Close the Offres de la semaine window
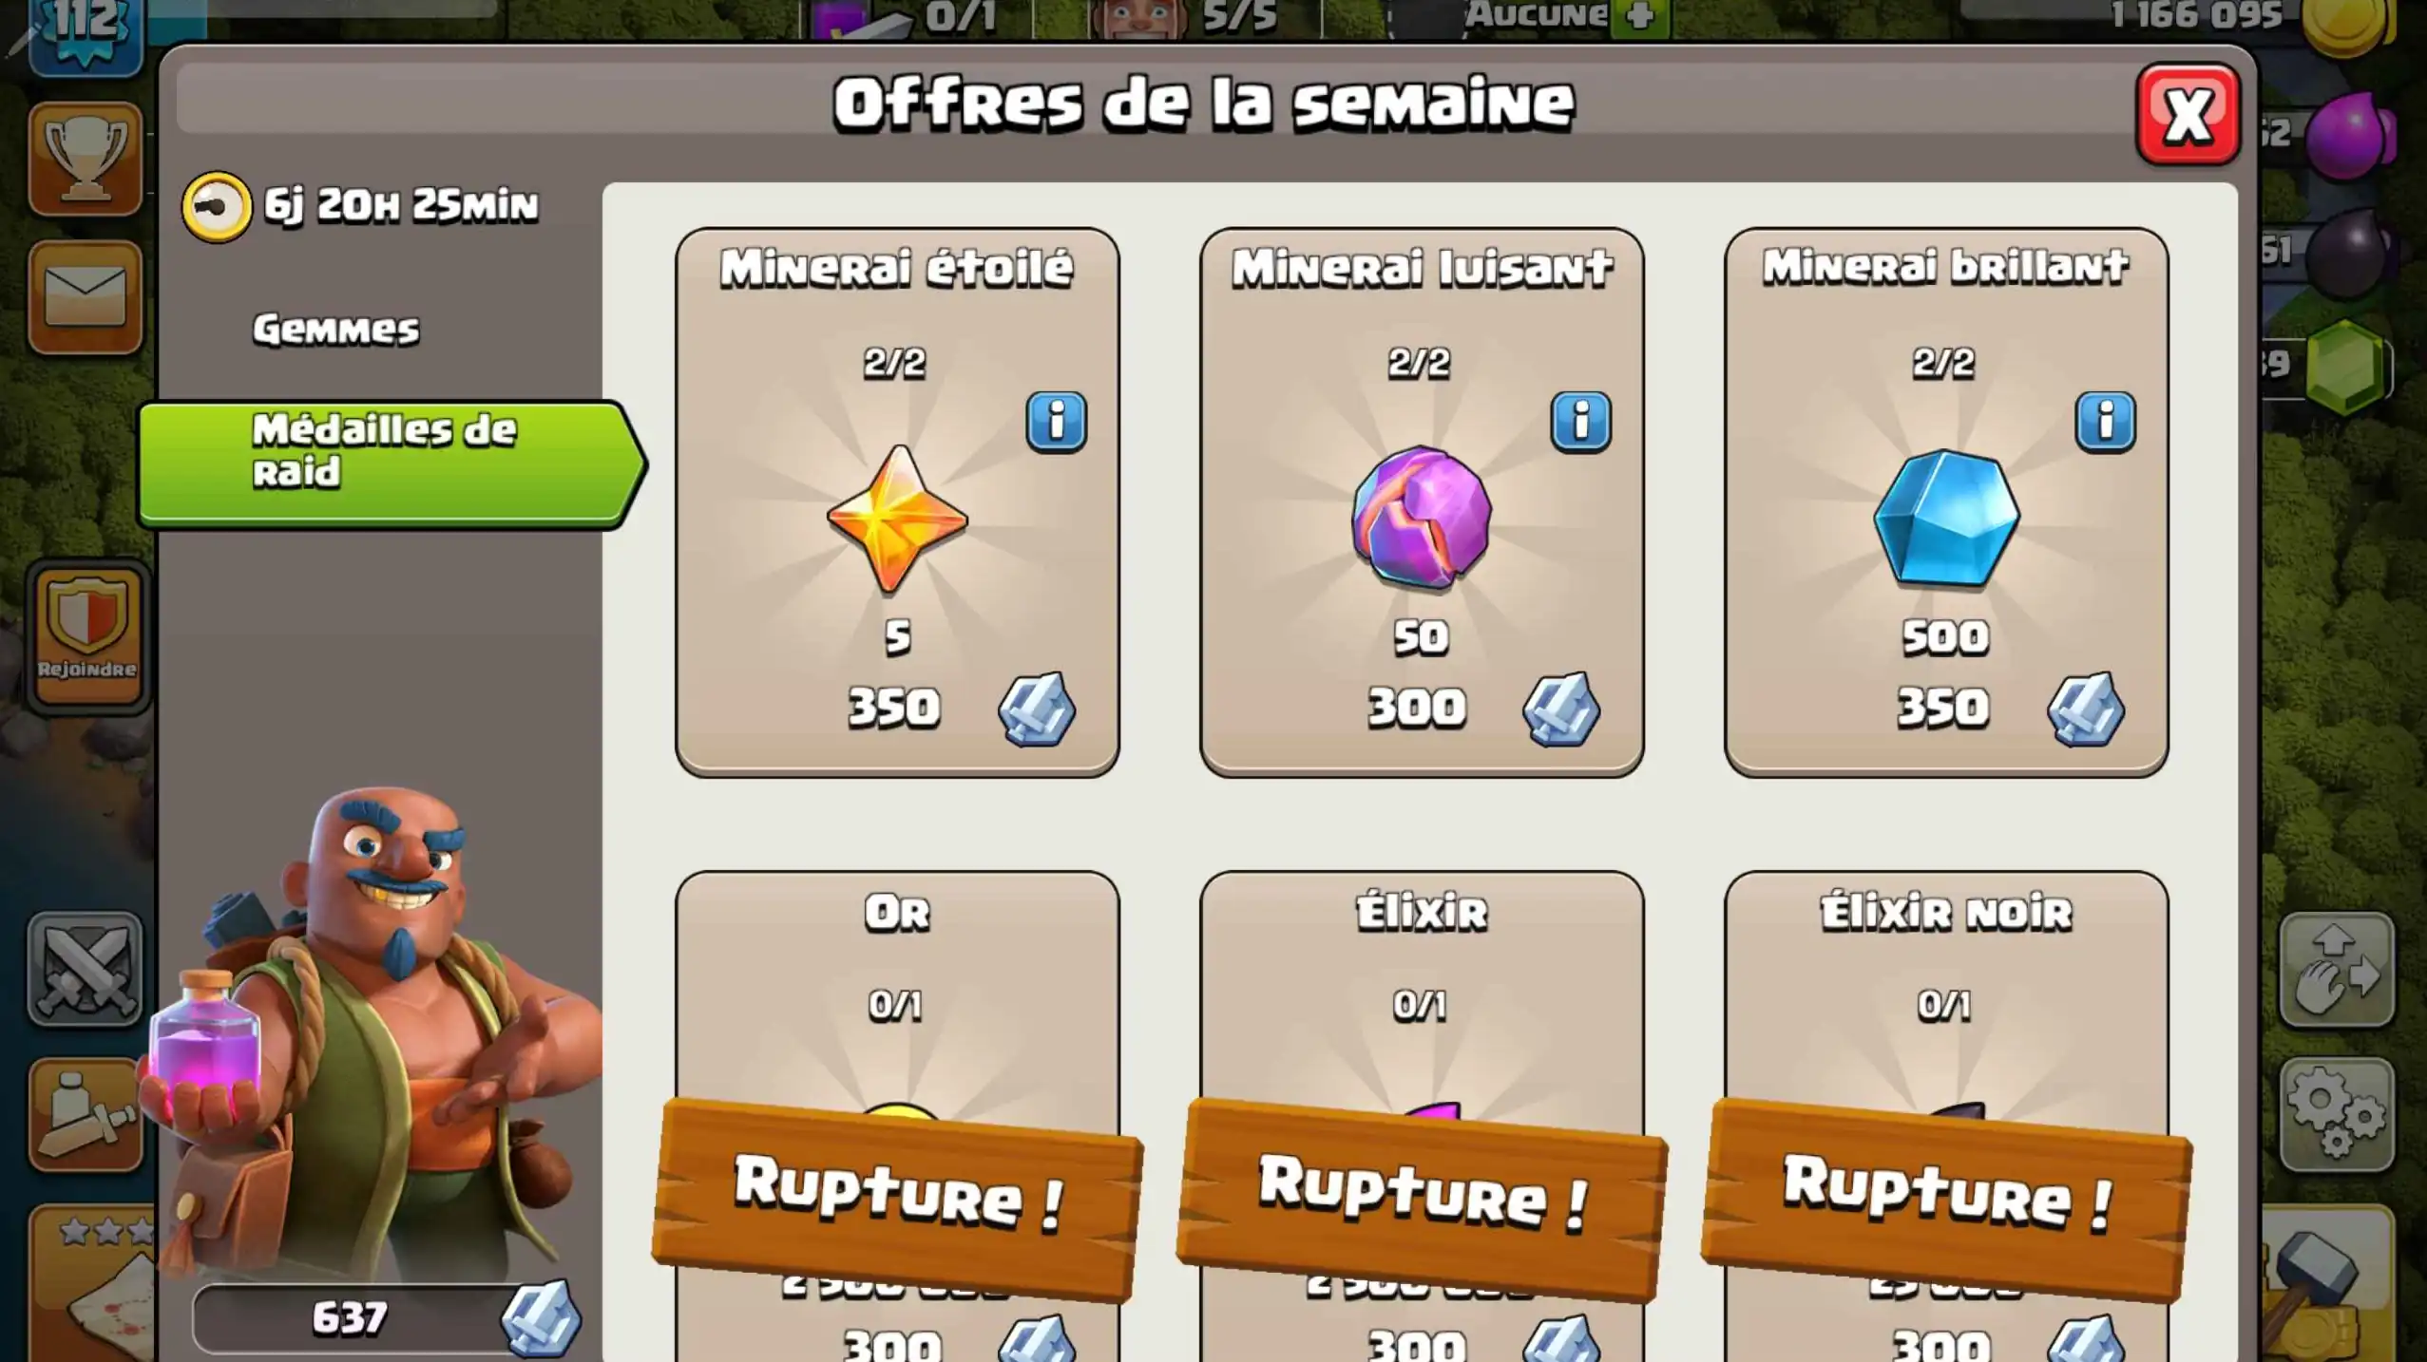This screenshot has height=1362, width=2427. [2188, 115]
